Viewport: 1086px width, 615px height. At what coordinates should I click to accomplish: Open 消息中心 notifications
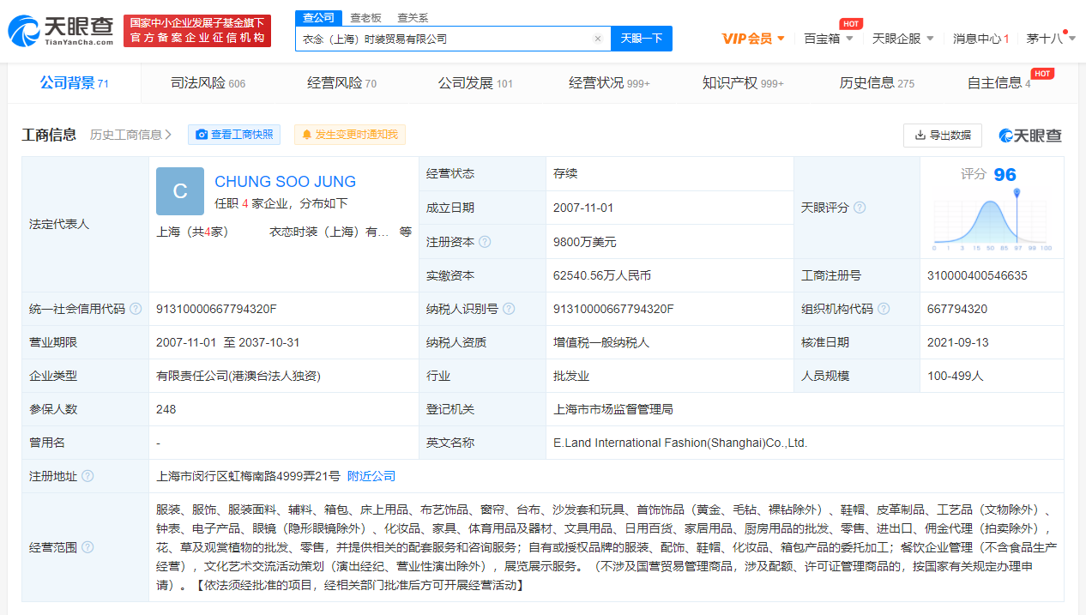(980, 39)
